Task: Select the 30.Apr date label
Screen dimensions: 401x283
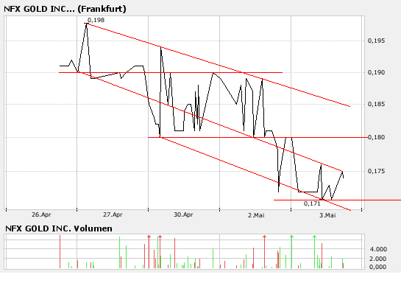Action: (183, 214)
